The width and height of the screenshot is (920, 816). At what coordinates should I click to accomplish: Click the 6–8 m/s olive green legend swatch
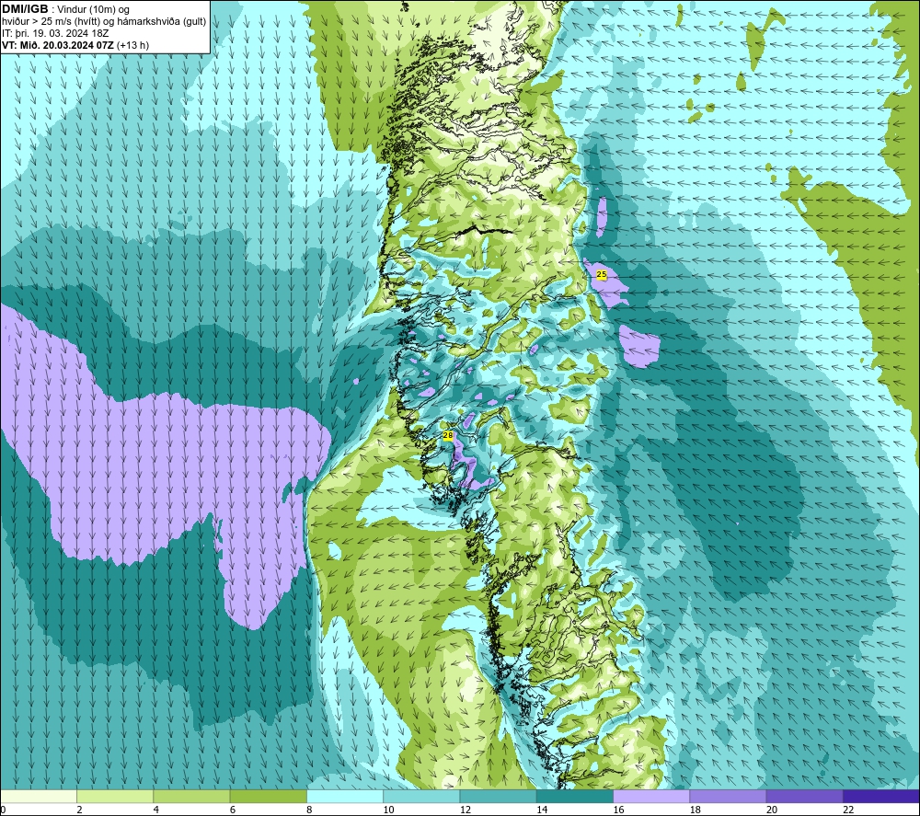point(268,796)
